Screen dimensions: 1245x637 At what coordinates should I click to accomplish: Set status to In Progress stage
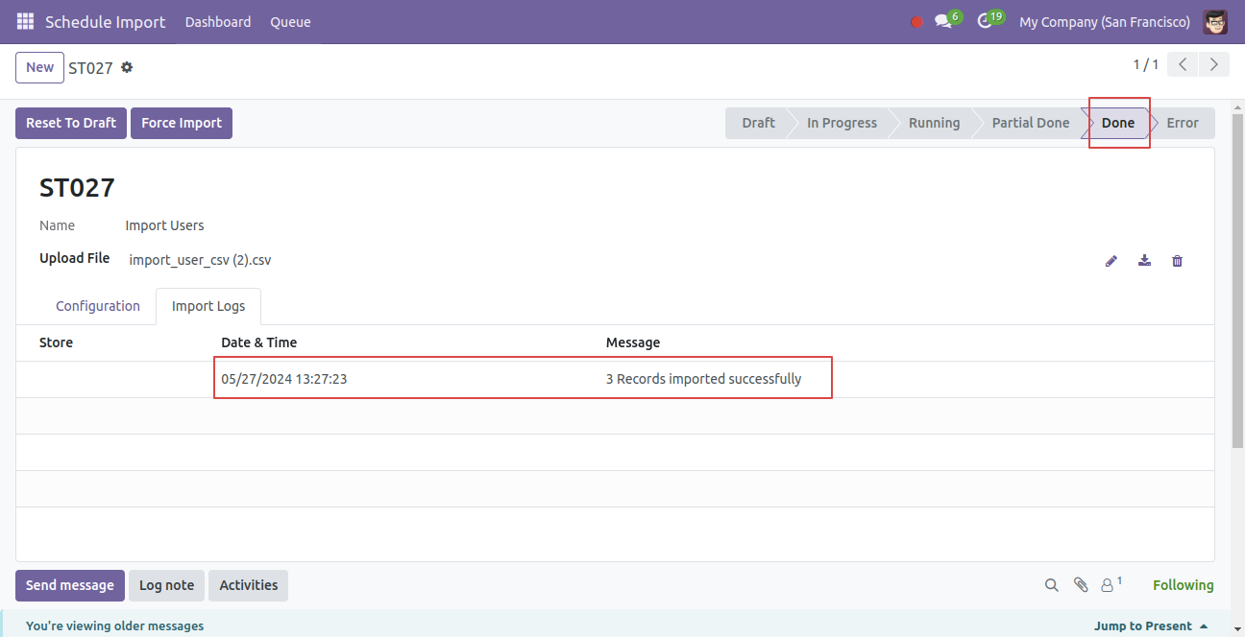pos(842,123)
